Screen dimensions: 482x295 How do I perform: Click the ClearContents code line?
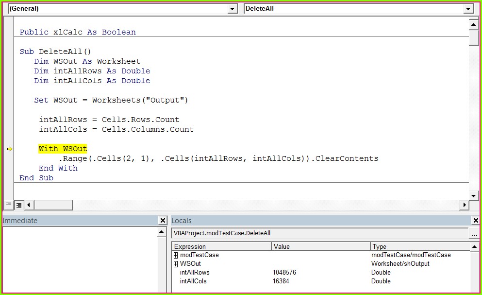click(218, 158)
